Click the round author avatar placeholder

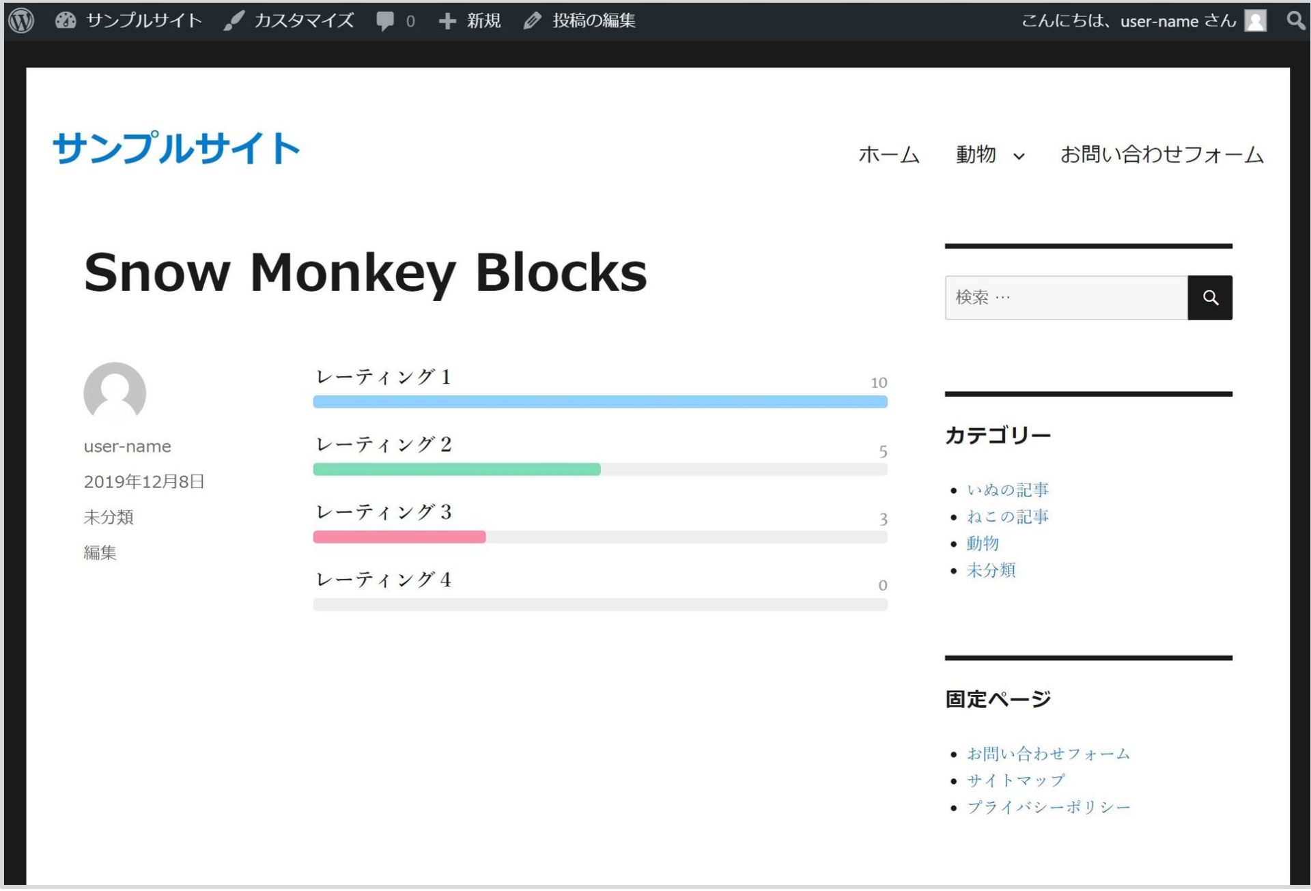113,393
